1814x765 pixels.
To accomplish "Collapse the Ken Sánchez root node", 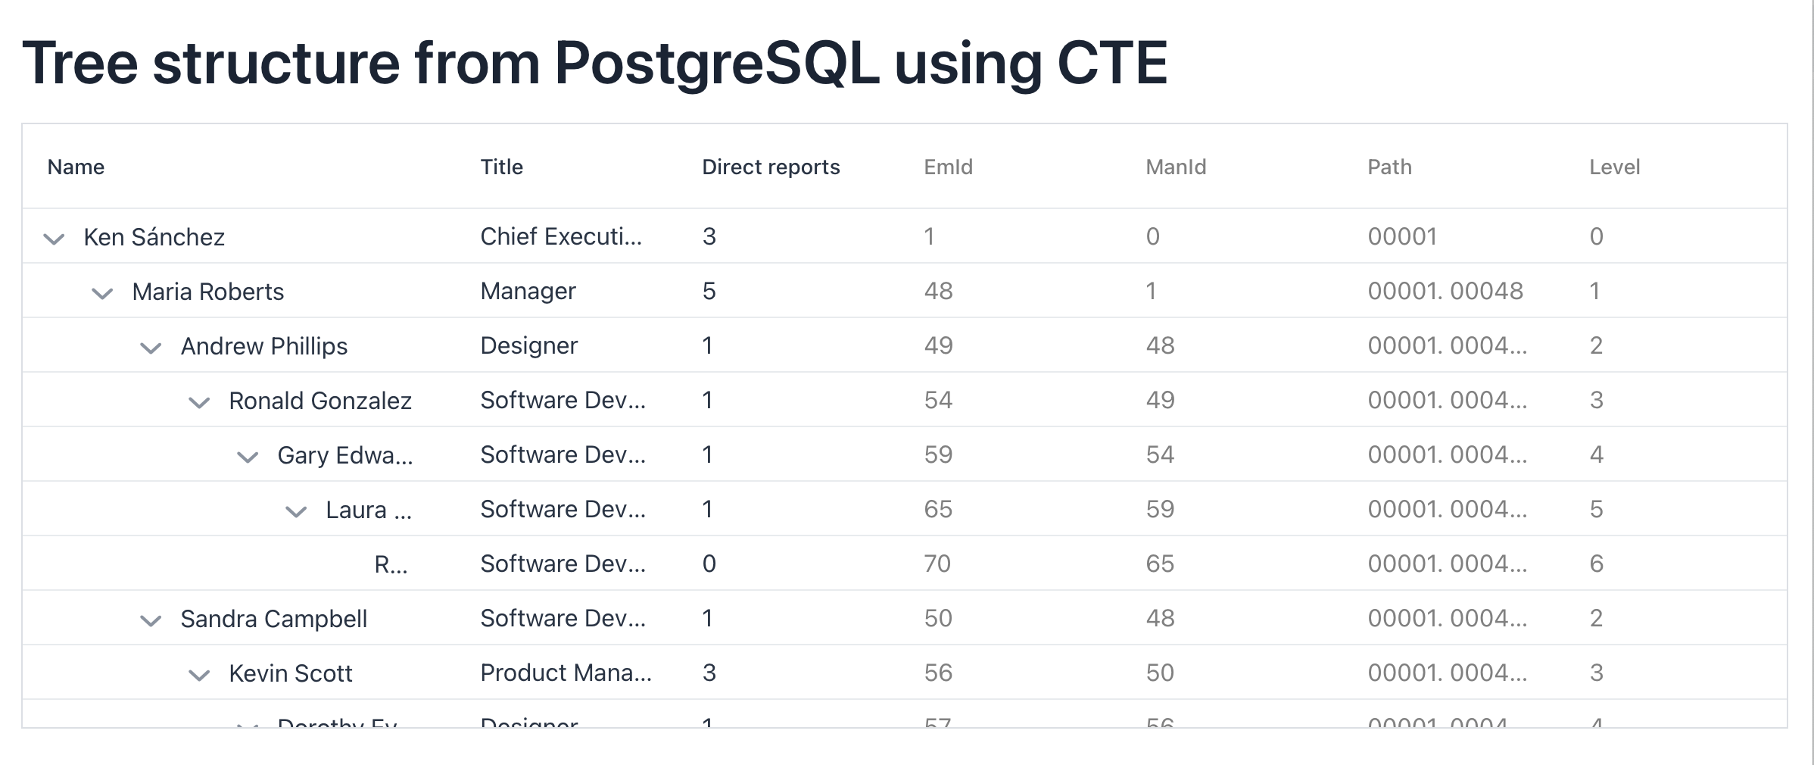I will point(54,238).
